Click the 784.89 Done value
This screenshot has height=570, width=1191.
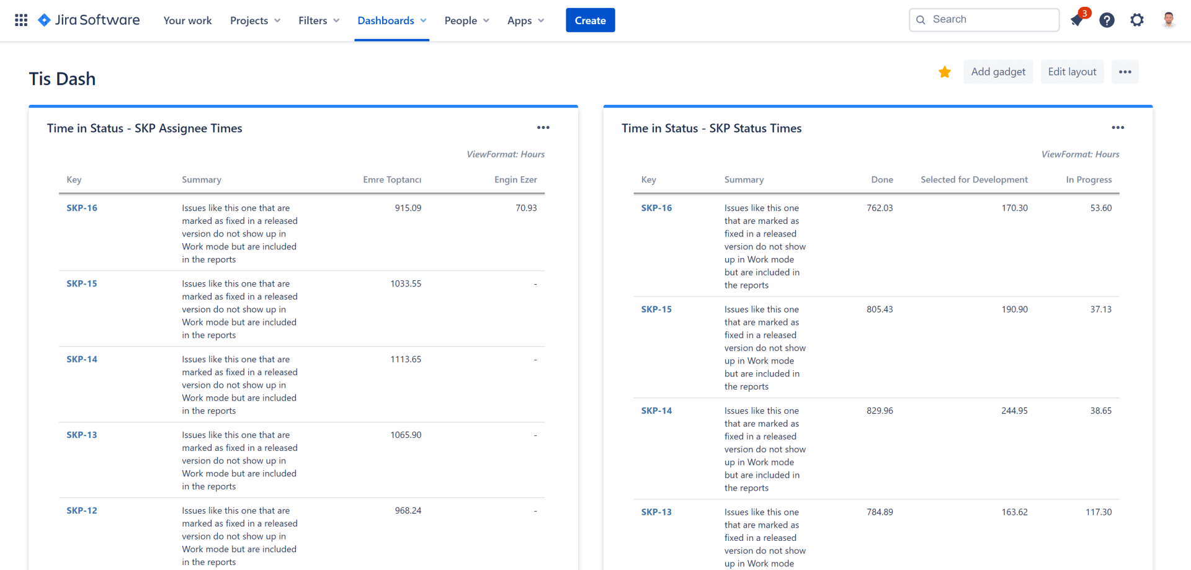[x=880, y=512]
